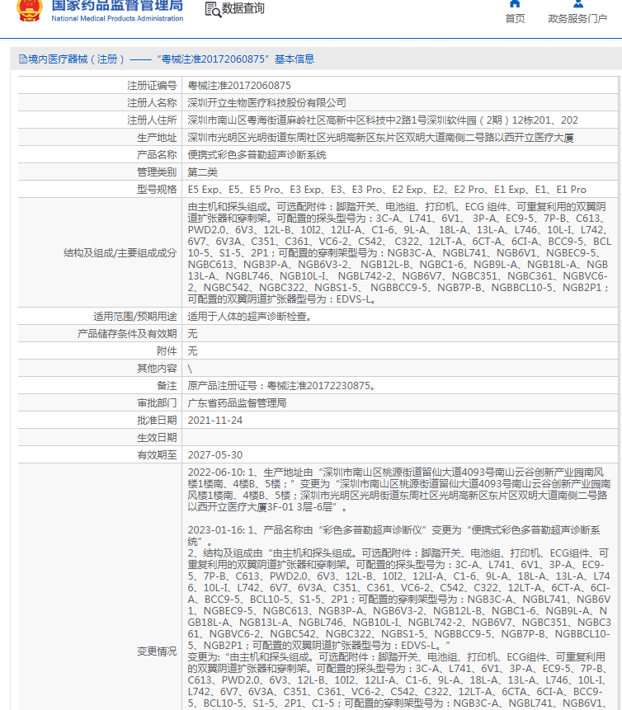The width and height of the screenshot is (622, 710).
Task: Select 便携式彩色多普勒超声诊断系统 product name
Action: [257, 155]
